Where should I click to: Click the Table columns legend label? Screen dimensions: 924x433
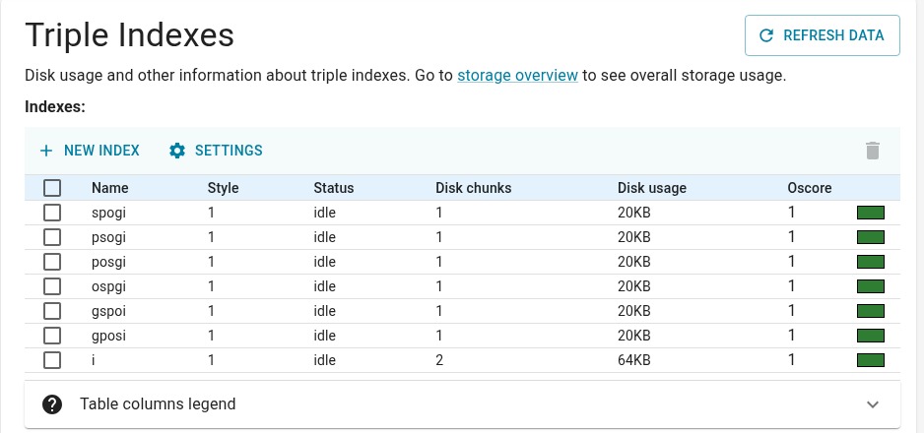[158, 404]
